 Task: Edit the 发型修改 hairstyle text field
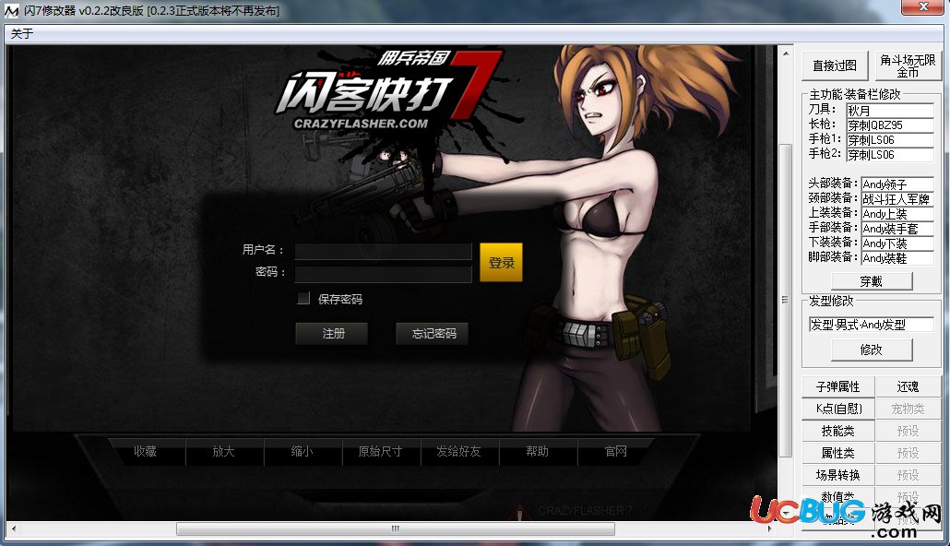pyautogui.click(x=871, y=325)
